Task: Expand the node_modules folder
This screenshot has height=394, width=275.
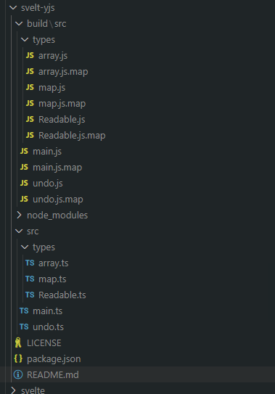Action: point(19,215)
